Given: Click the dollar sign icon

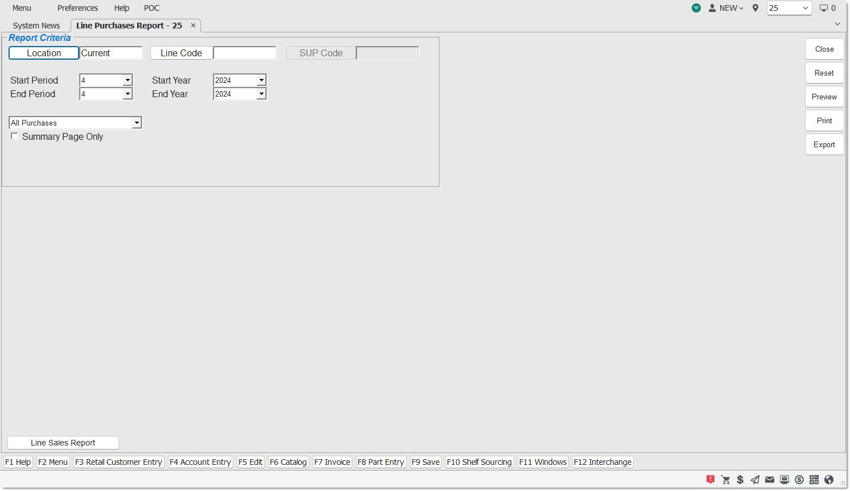Looking at the screenshot, I should (740, 480).
